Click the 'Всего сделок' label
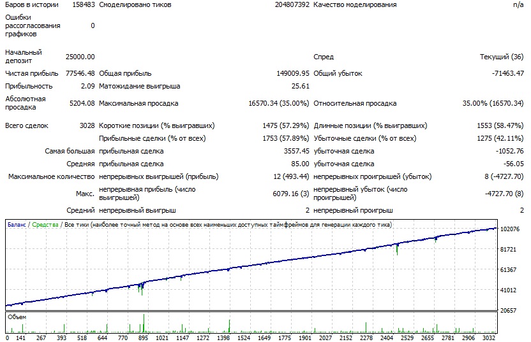Image resolution: width=531 pixels, height=342 pixels. pyautogui.click(x=27, y=125)
